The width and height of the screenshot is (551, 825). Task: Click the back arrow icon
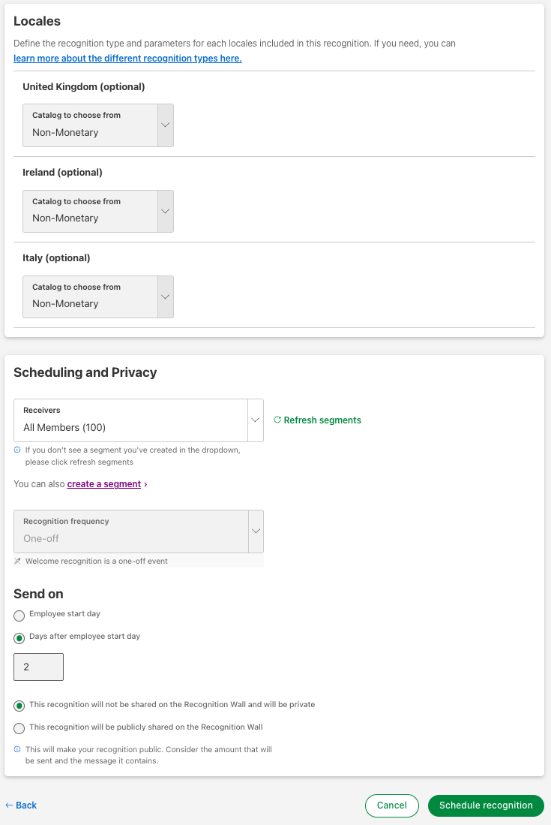9,805
